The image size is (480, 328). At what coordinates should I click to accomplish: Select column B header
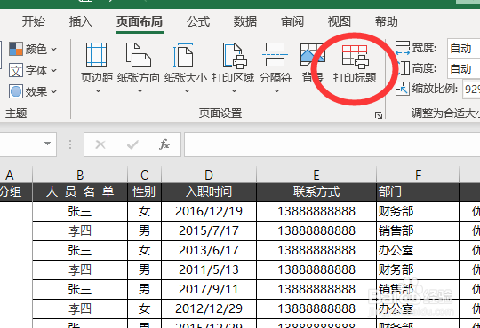(x=80, y=176)
